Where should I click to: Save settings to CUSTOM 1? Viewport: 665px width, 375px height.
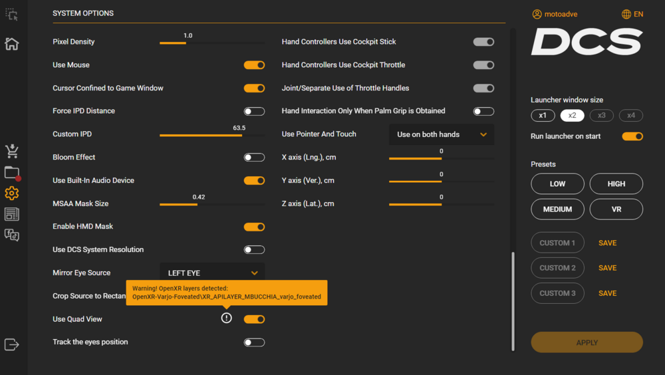pyautogui.click(x=607, y=243)
